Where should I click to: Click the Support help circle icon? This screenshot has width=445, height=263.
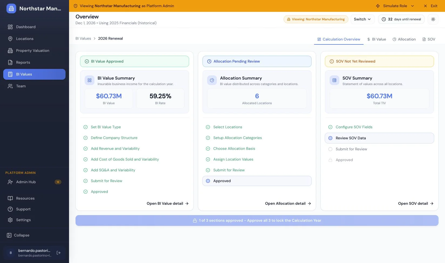click(x=10, y=209)
